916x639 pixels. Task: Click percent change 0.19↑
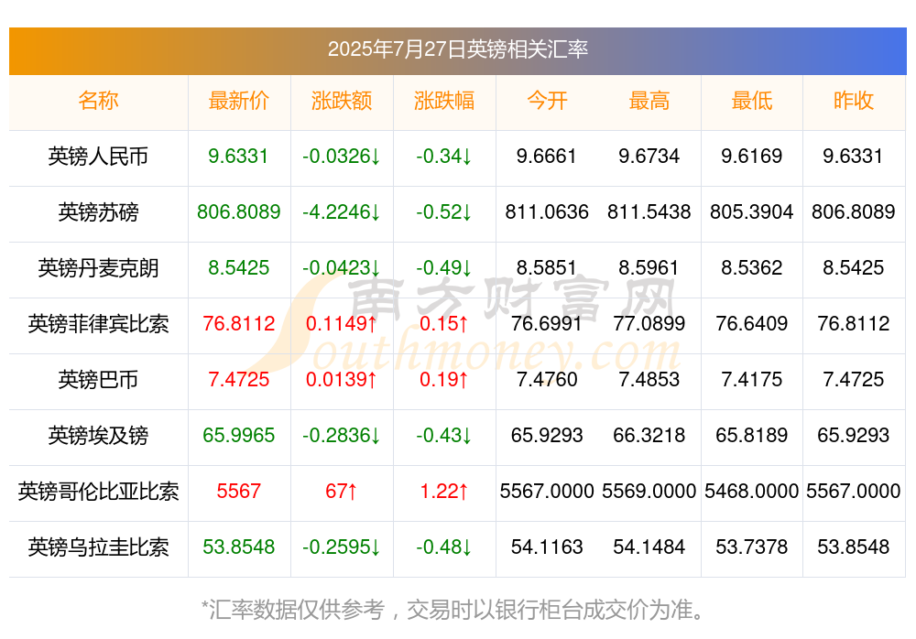[x=444, y=379]
